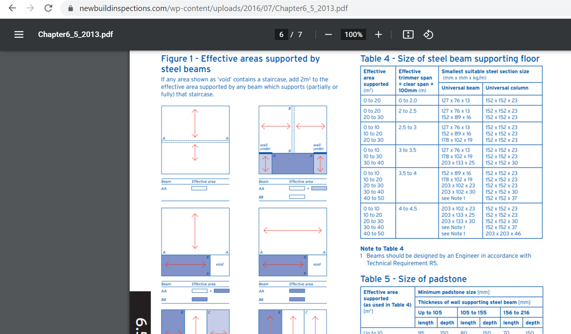
Task: Focus the address bar URL
Action: click(x=213, y=8)
